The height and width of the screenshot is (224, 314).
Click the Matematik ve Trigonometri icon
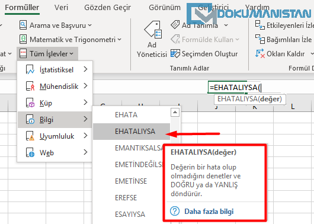pyautogui.click(x=23, y=39)
